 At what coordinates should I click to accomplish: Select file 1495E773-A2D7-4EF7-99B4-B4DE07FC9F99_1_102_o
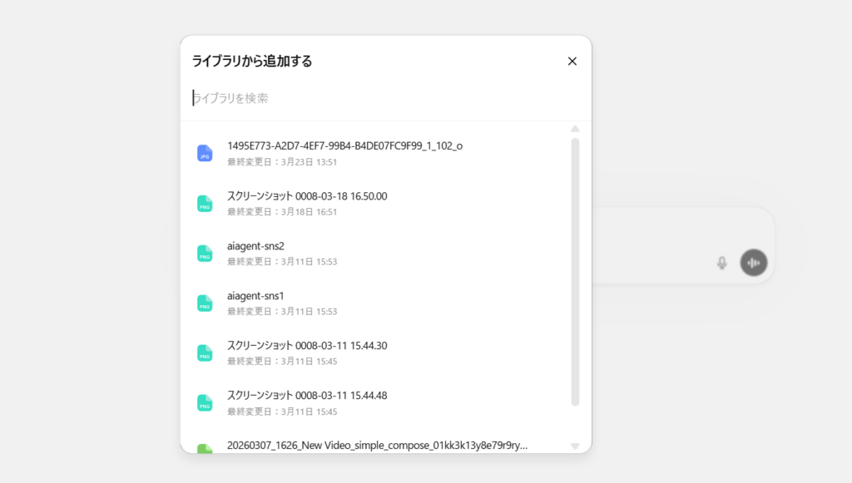pos(344,146)
